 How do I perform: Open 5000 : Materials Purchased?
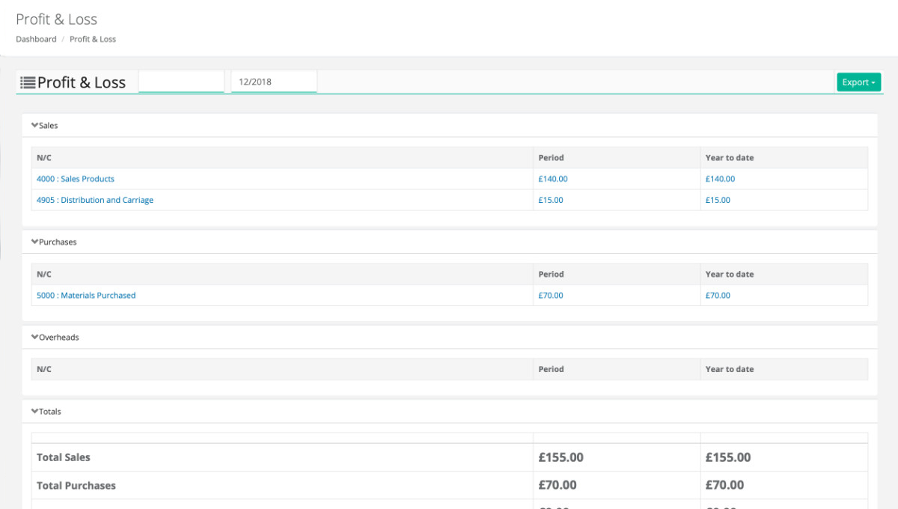tap(85, 295)
